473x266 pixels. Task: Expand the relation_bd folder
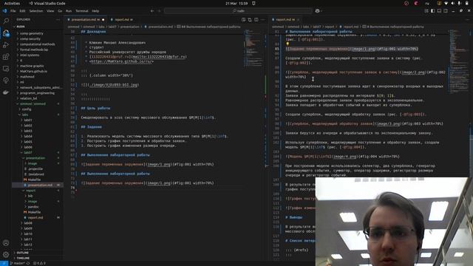(x=28, y=98)
